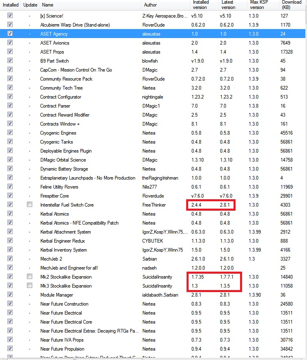This screenshot has width=307, height=360.
Task: Check Update box for Mk3 Stockalike Expansion
Action: click(29, 286)
